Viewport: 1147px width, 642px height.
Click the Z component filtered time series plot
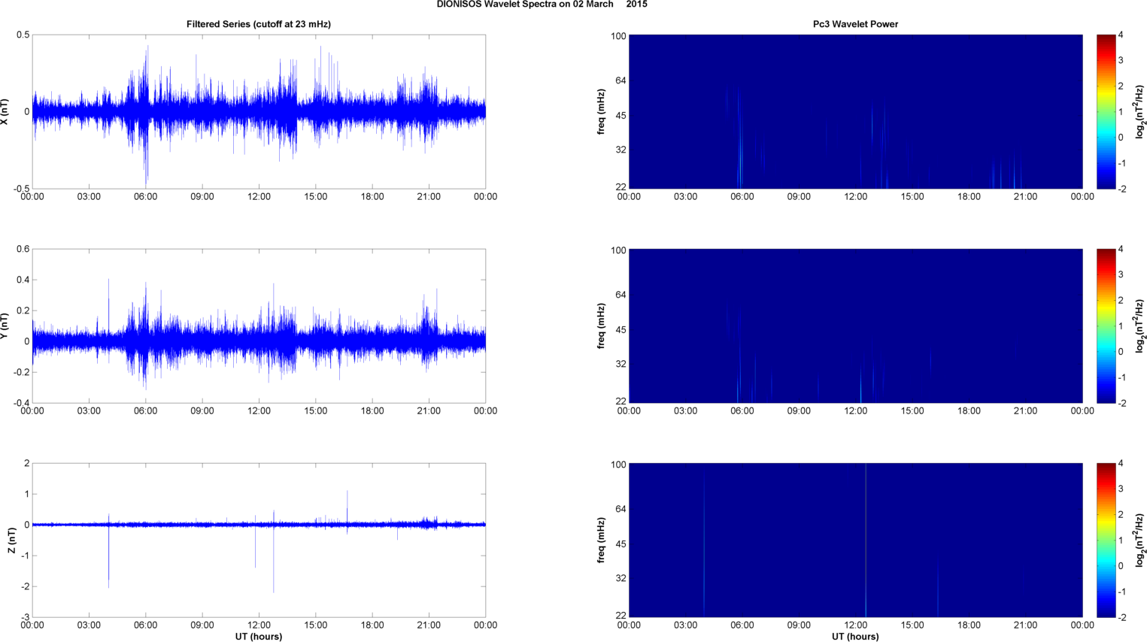click(259, 541)
